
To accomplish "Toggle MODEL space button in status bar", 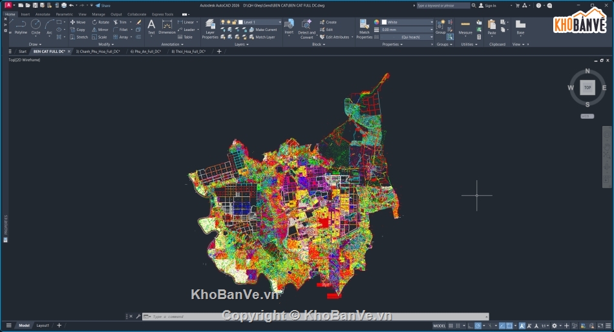I will (439, 326).
